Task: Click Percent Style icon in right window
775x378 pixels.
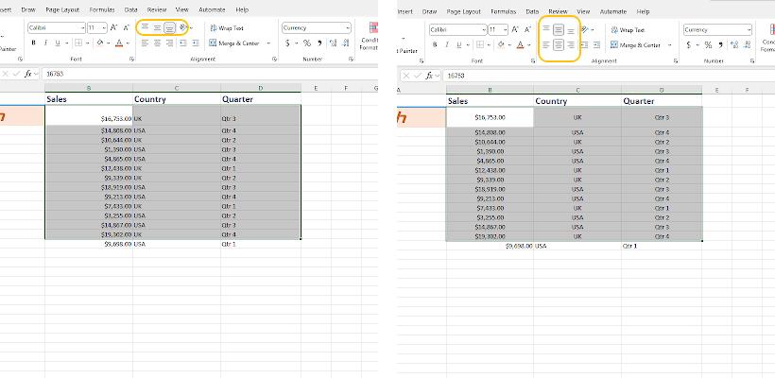Action: click(x=708, y=43)
